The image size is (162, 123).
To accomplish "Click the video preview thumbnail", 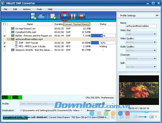I will tap(139, 90).
